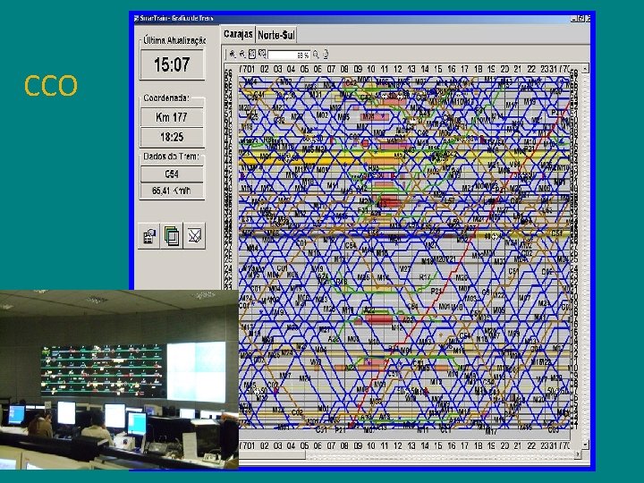Click the fit-to-window toolbar icon
This screenshot has width=644, height=483.
[252, 55]
